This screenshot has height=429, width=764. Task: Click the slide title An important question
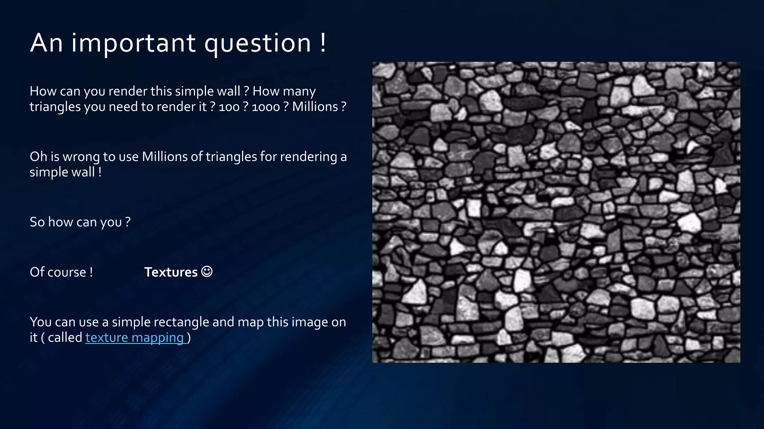[x=178, y=43]
